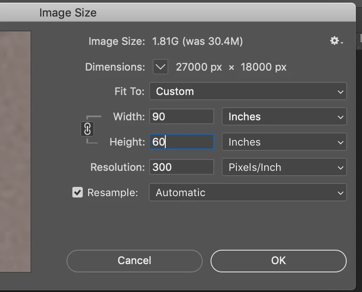Open the Pixels/Inch resolution units dropdown
This screenshot has width=362, height=292.
click(284, 167)
